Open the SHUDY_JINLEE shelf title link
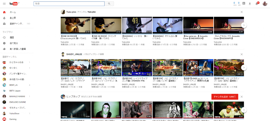The image size is (270, 121). click(74, 54)
